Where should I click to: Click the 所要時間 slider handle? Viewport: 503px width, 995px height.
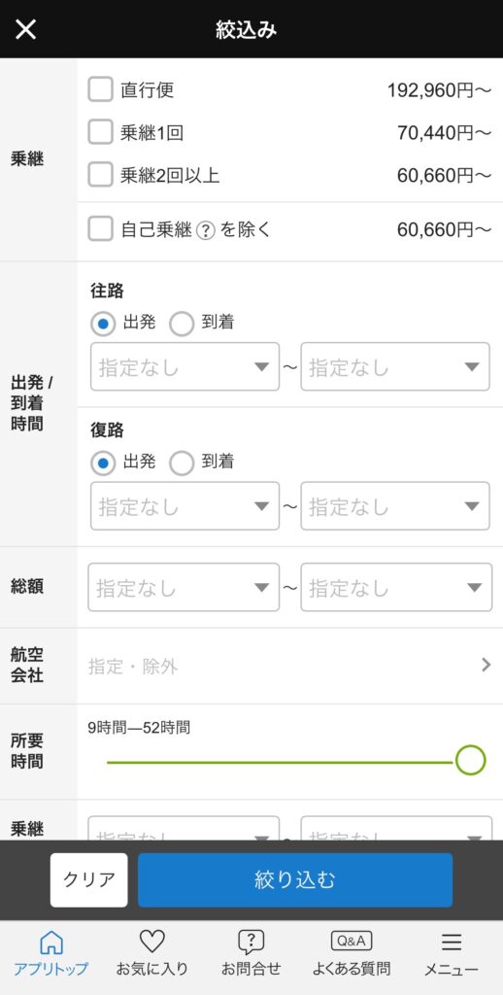point(471,760)
